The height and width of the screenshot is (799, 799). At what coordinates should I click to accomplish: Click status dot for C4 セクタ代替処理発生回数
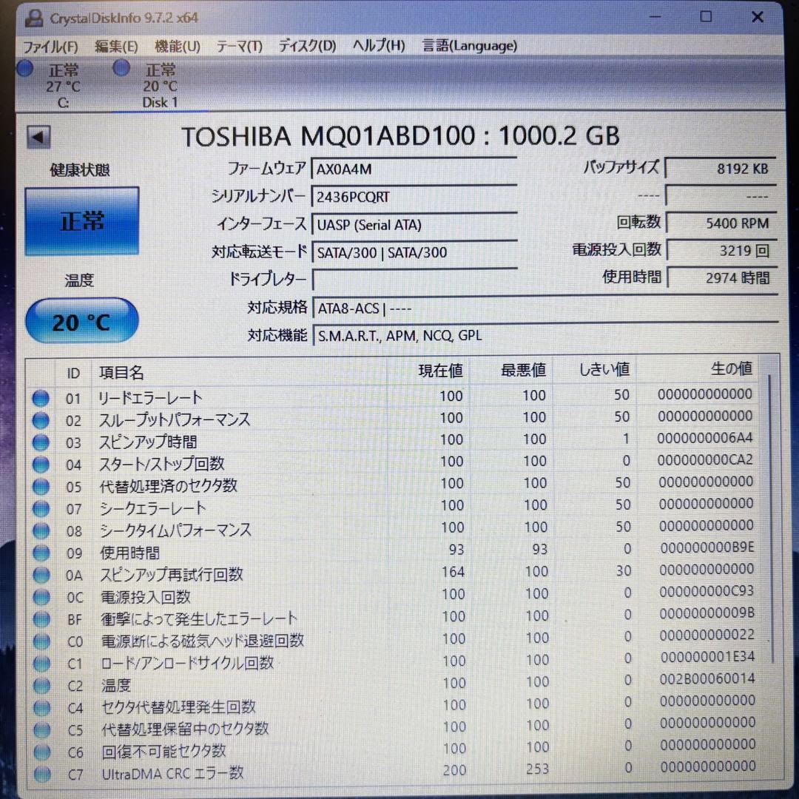tap(41, 708)
